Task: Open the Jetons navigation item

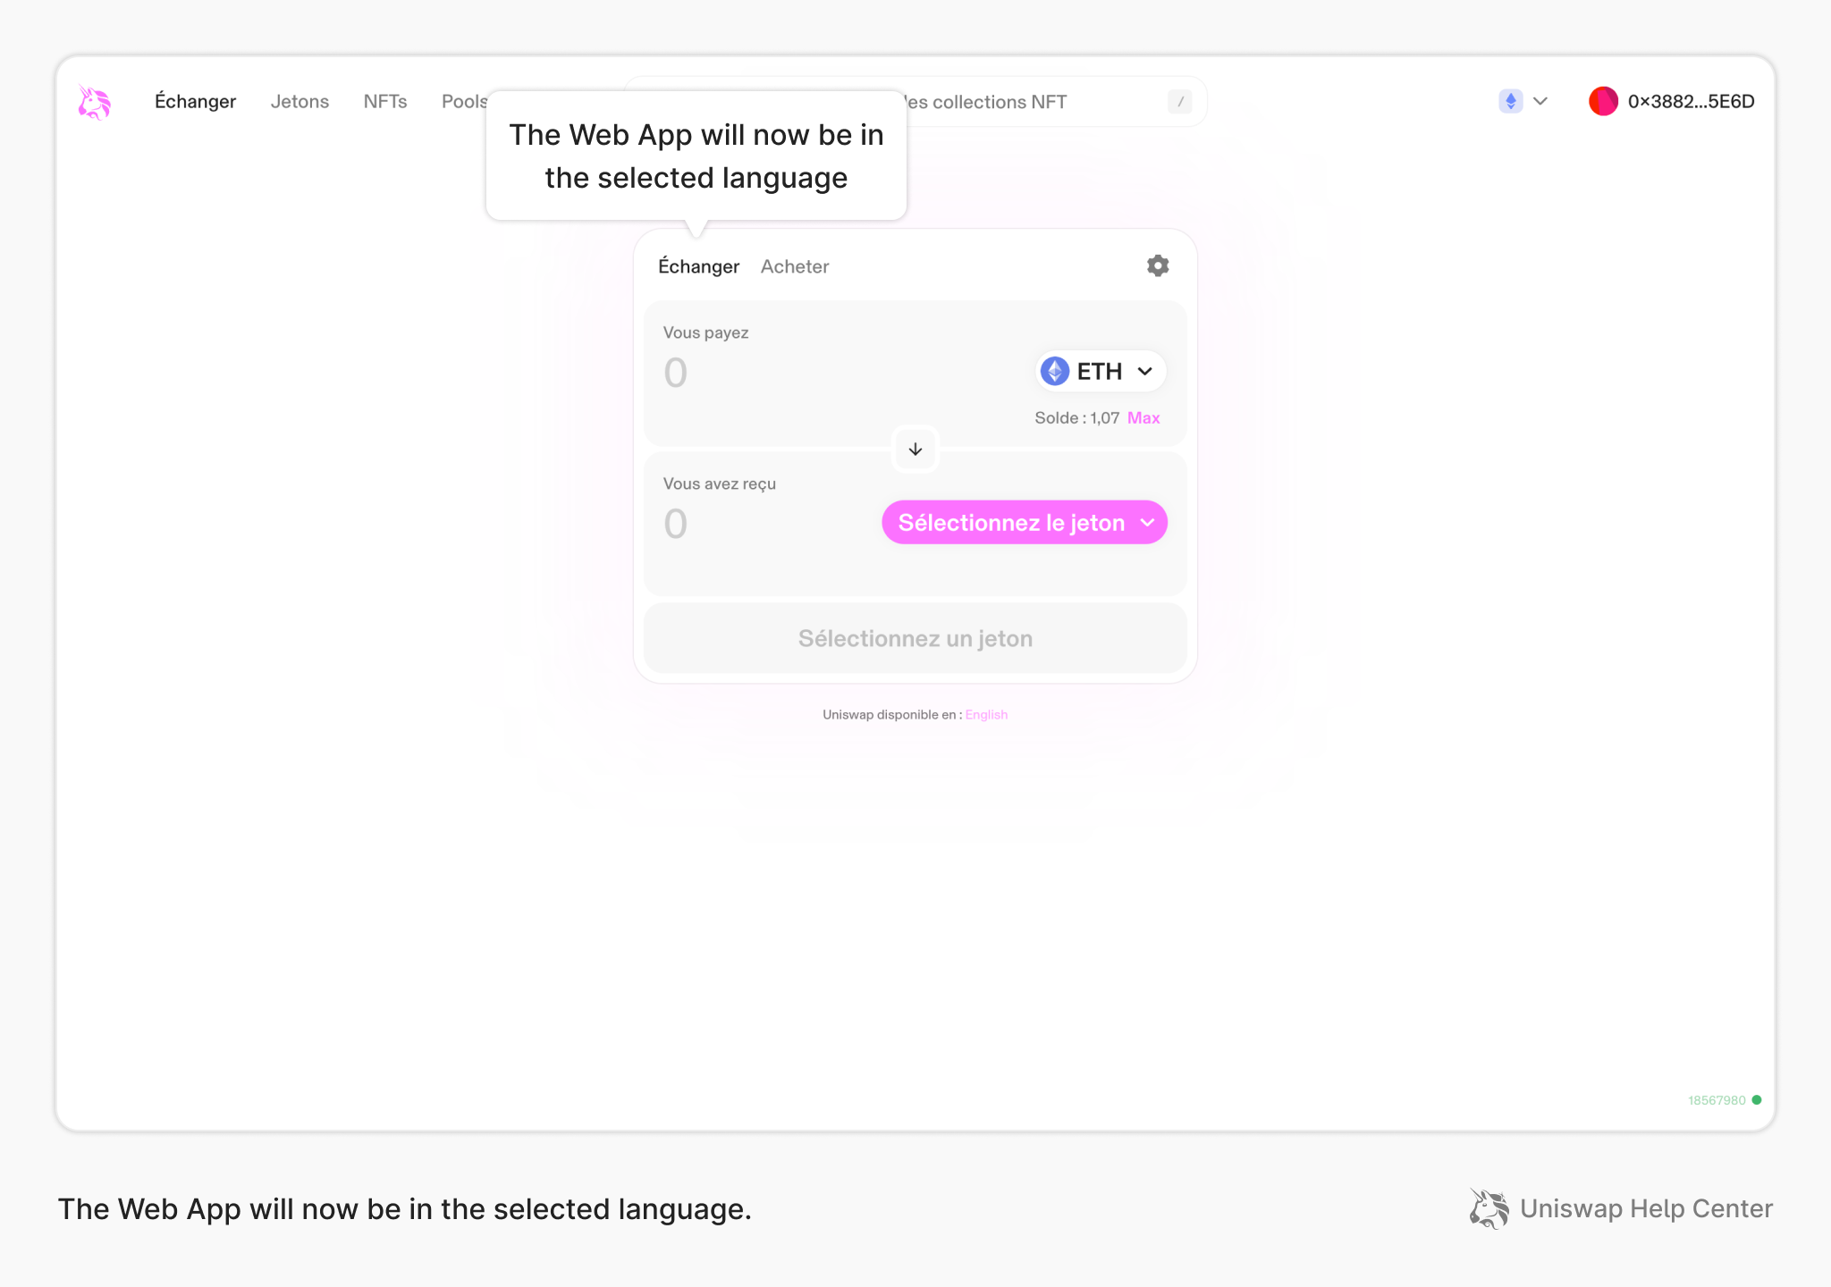Action: click(x=300, y=102)
